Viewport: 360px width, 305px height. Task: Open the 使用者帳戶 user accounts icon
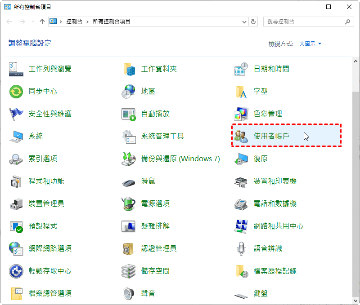pos(241,136)
